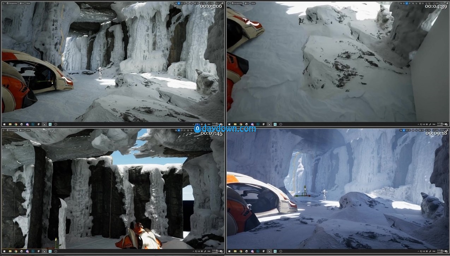The image size is (450, 256).
Task: Open File Explorer in the 00:03:06 frame taskbar
Action: 10,124
